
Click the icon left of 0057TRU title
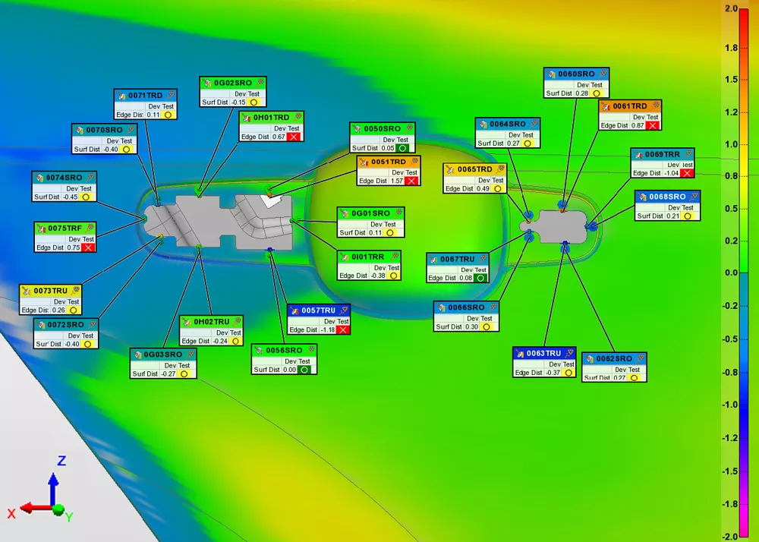click(x=295, y=310)
